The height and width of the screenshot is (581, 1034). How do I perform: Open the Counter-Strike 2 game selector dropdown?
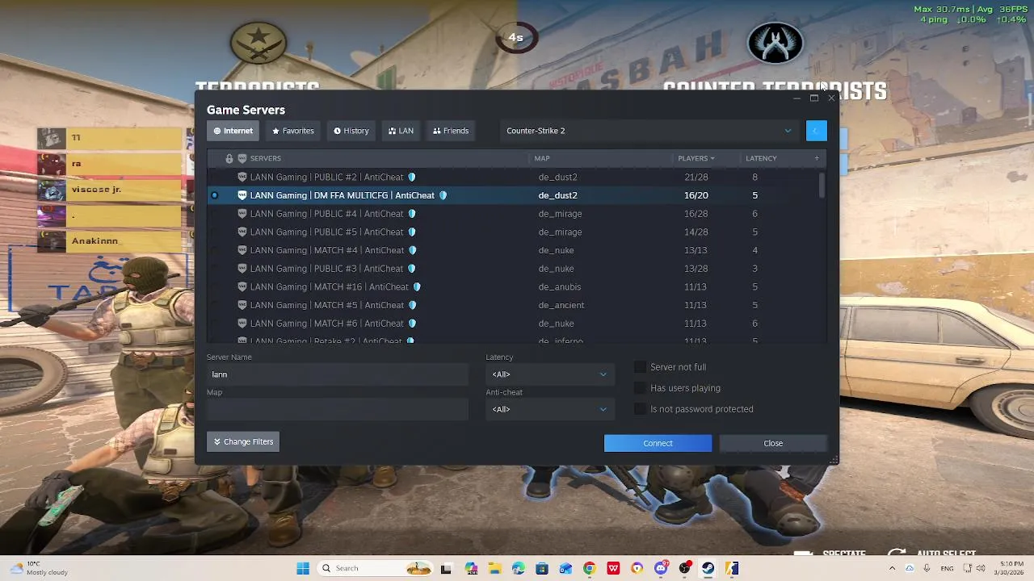click(649, 131)
